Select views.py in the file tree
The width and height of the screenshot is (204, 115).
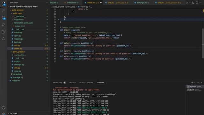(18, 49)
